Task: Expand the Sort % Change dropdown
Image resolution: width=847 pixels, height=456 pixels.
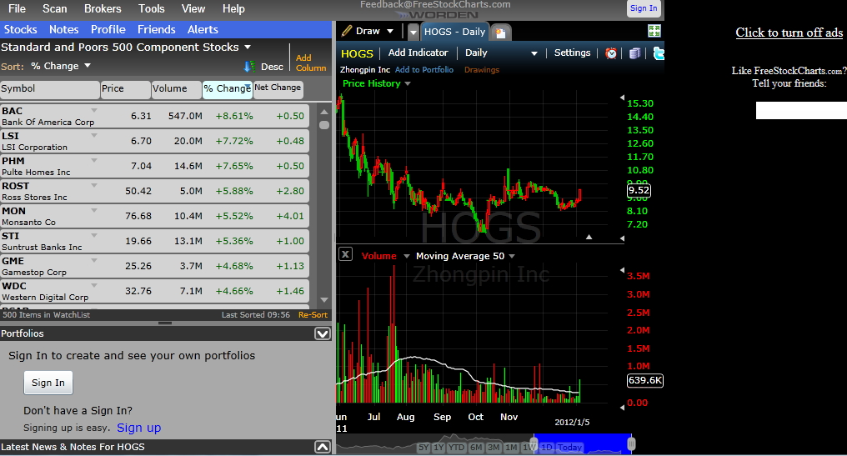Action: click(x=88, y=66)
